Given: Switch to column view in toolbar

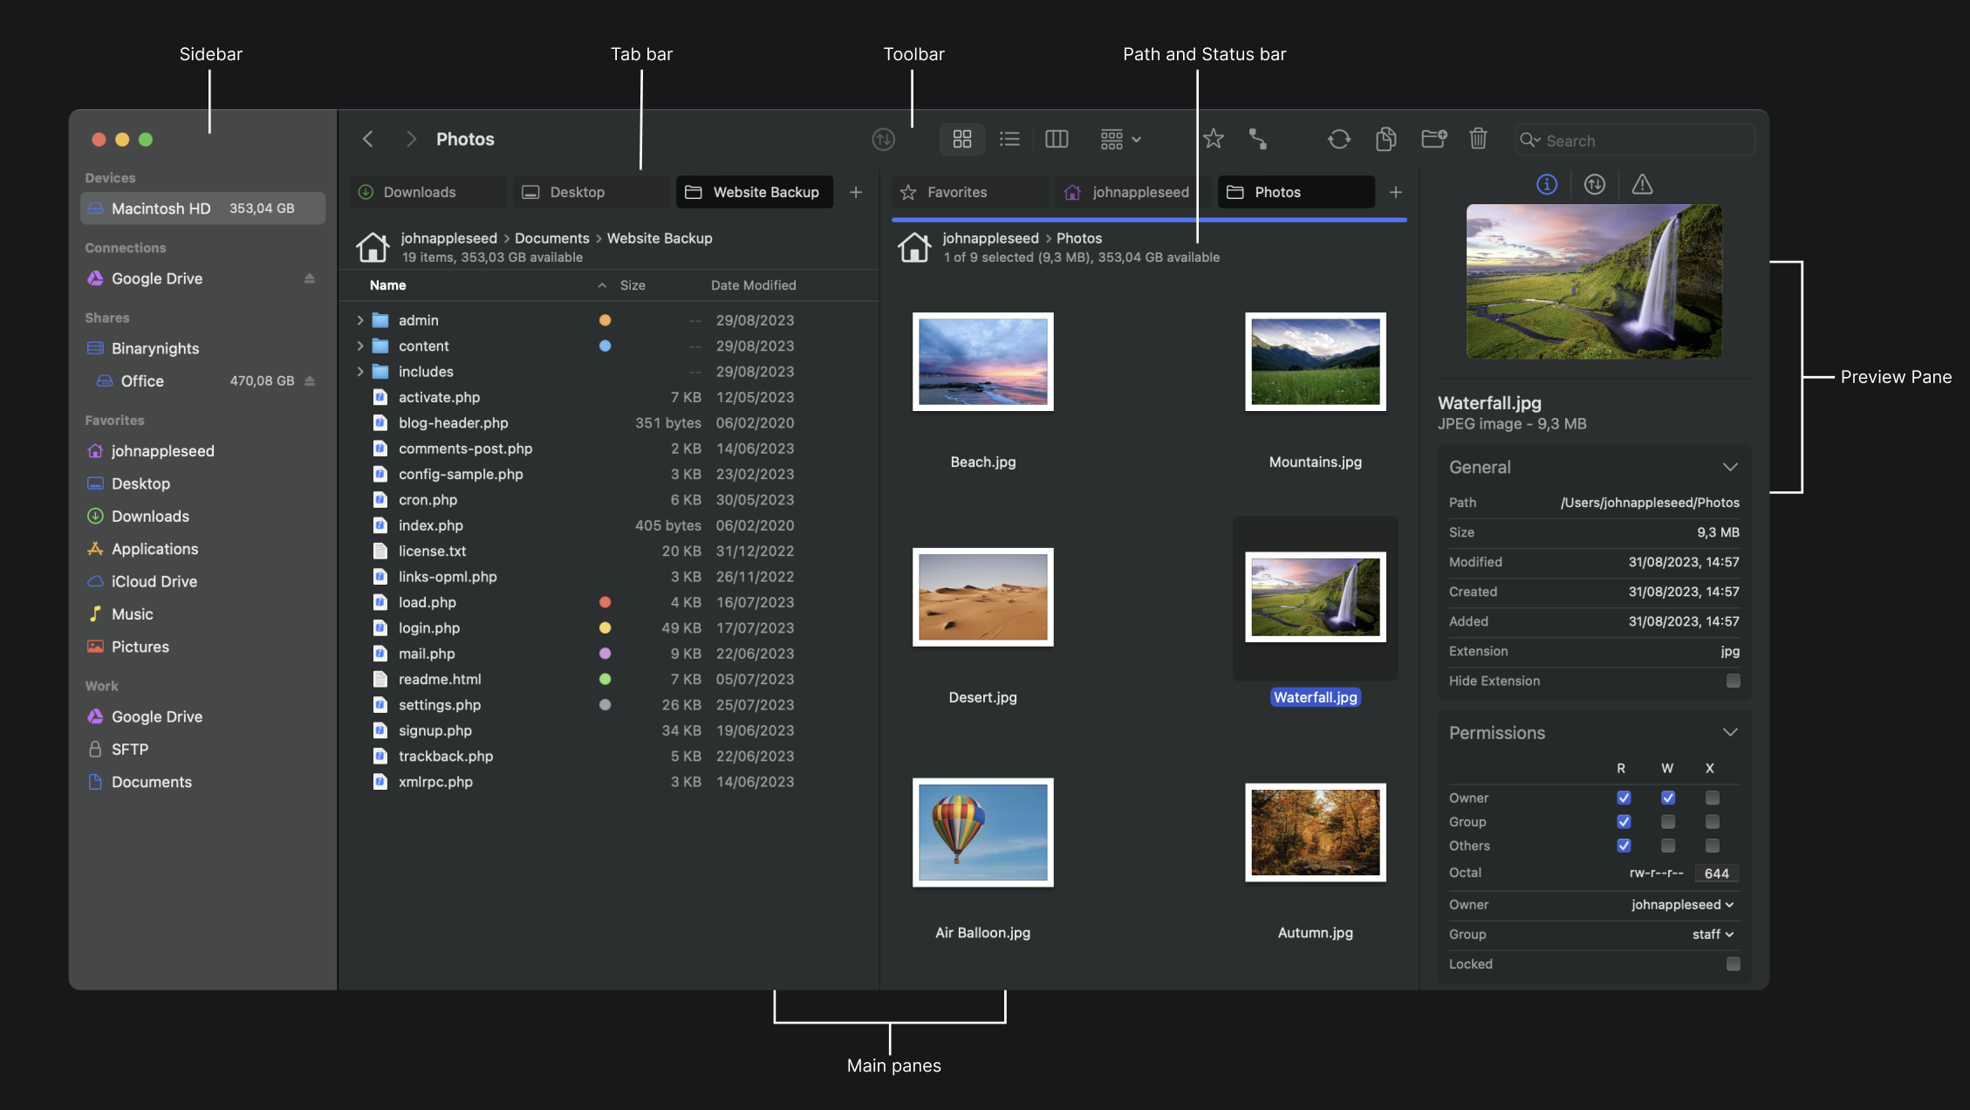Looking at the screenshot, I should coord(1056,139).
